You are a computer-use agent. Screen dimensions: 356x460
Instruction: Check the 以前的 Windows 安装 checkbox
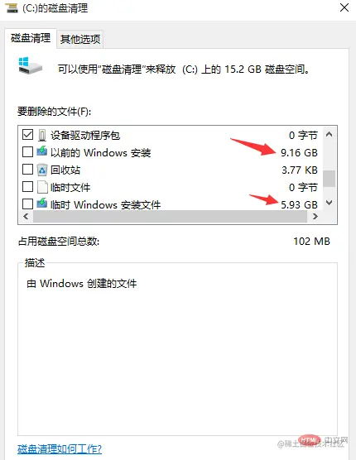(27, 151)
